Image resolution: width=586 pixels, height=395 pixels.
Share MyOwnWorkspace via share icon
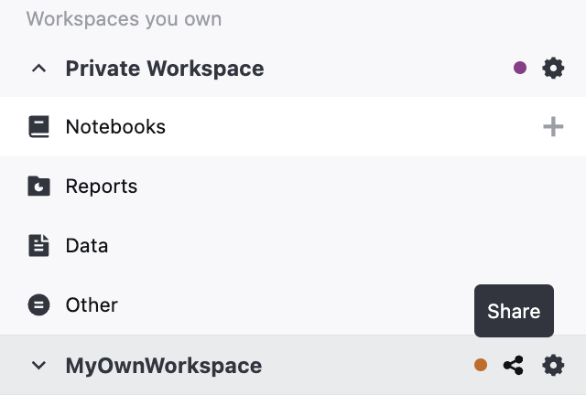point(514,366)
